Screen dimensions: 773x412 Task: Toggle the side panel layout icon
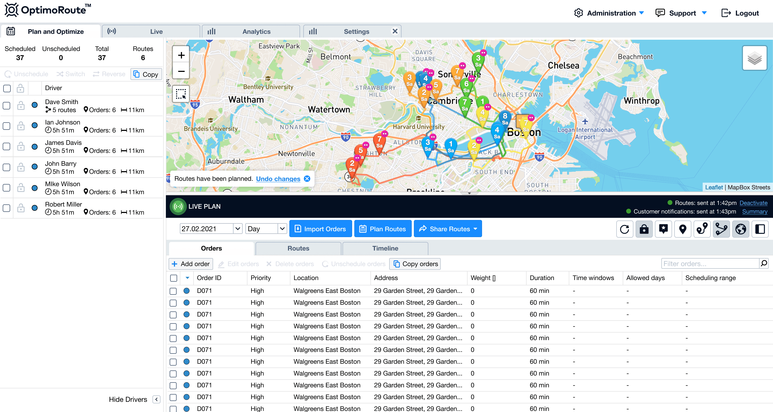pos(760,229)
